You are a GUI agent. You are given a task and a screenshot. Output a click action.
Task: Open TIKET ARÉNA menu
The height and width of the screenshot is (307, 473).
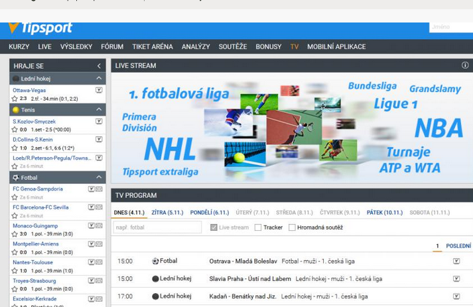153,47
